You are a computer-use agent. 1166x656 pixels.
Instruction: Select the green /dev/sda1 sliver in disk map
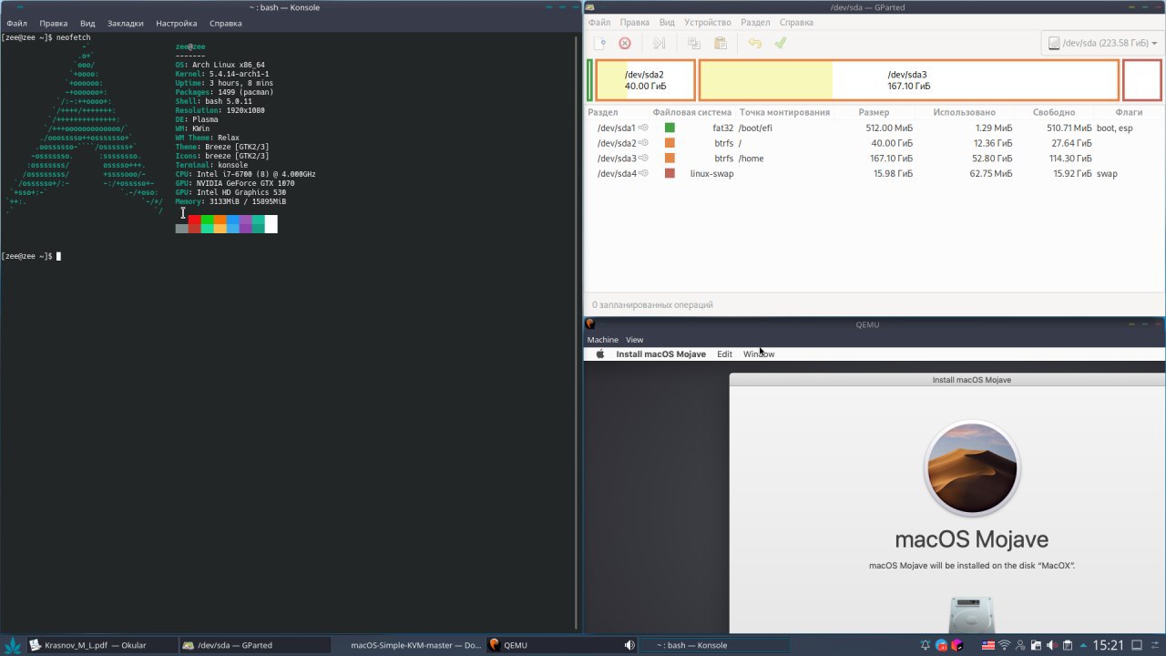tap(590, 80)
